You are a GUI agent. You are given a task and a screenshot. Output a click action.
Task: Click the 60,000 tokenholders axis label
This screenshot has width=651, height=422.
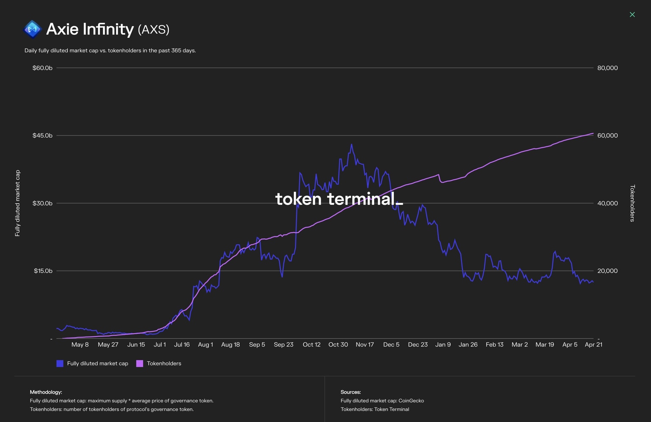pos(607,136)
